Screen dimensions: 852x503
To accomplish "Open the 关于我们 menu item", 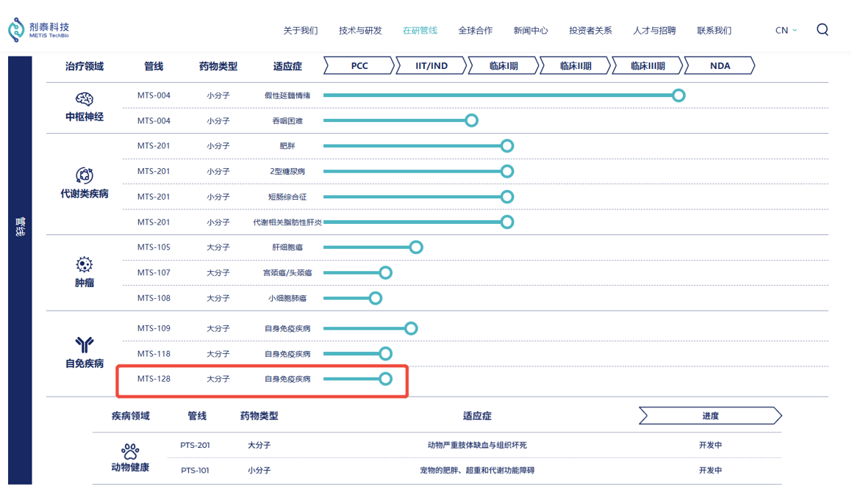I will point(301,30).
